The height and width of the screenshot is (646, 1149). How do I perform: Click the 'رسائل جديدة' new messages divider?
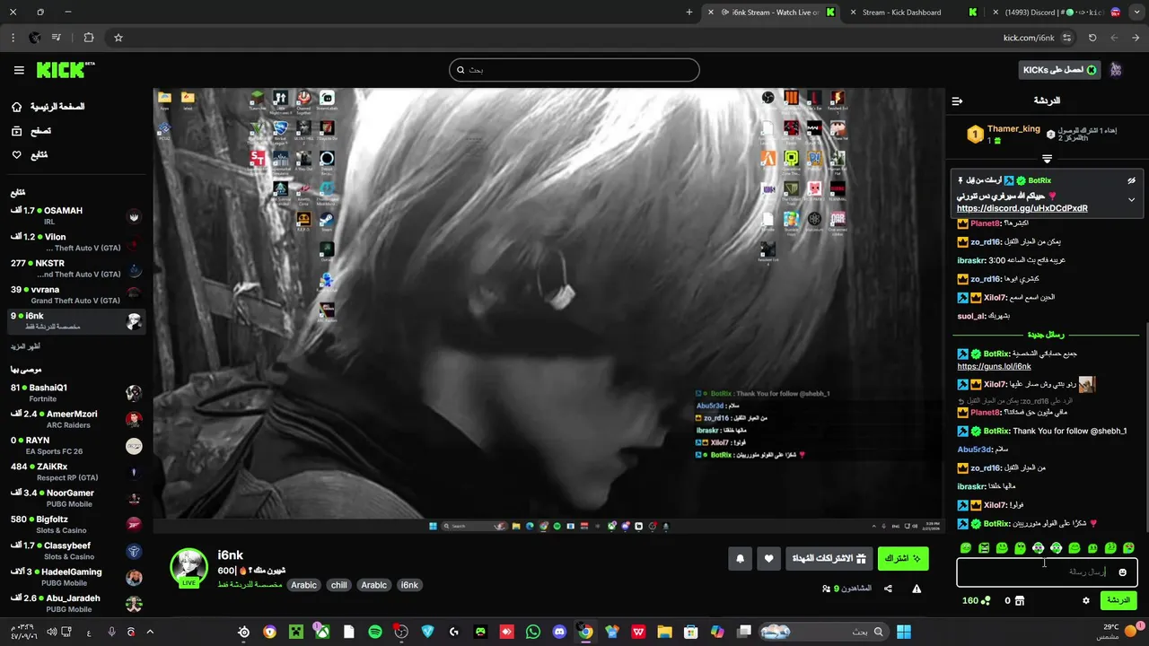pos(1046,335)
